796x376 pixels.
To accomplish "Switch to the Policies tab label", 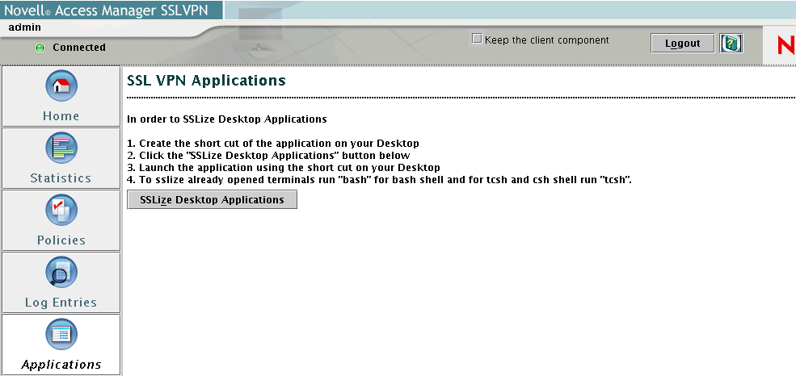I will (61, 240).
